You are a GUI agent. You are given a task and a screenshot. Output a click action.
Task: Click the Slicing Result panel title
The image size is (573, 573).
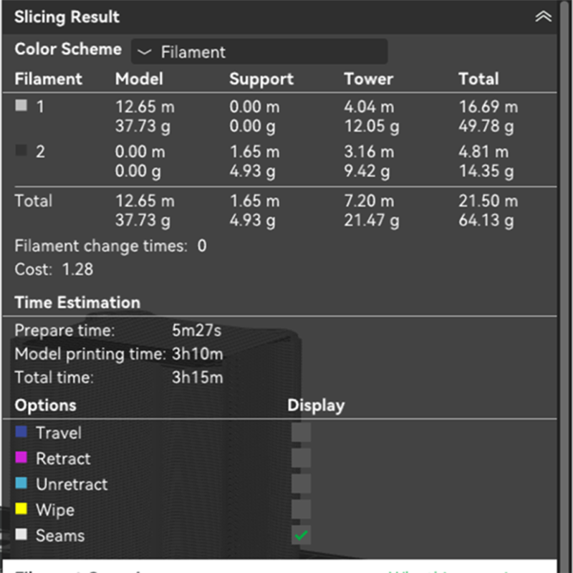(67, 17)
